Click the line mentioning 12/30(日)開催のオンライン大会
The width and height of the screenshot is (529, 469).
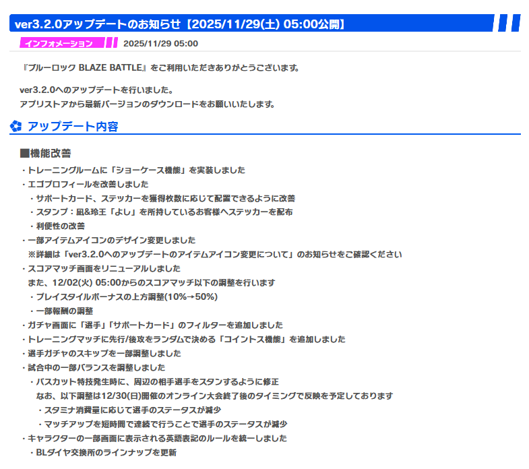tap(214, 396)
